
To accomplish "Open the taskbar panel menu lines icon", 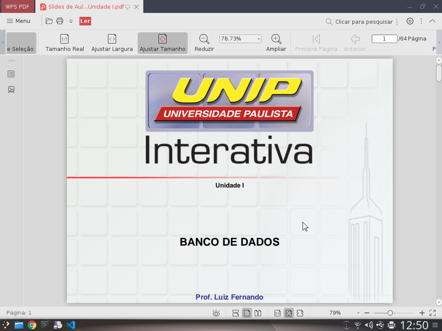I will pyautogui.click(x=435, y=325).
